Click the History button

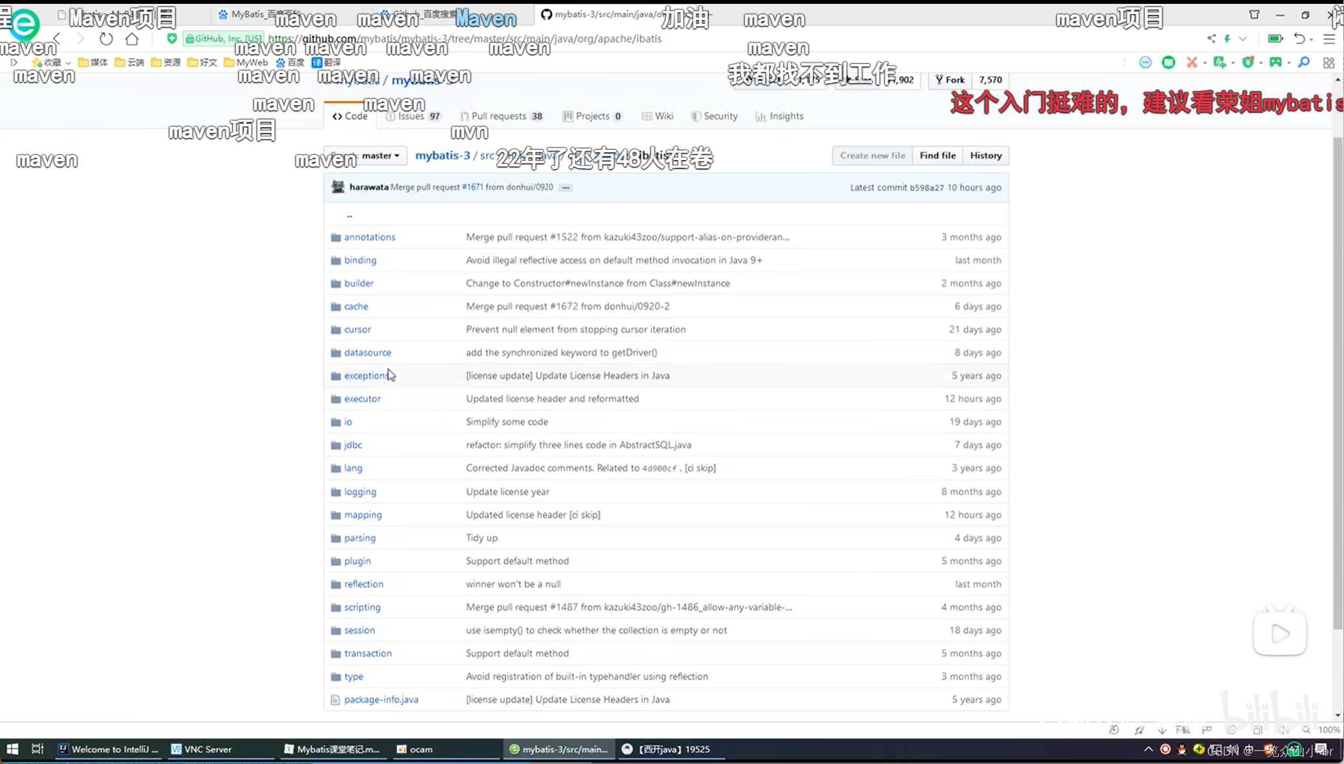[x=985, y=156]
